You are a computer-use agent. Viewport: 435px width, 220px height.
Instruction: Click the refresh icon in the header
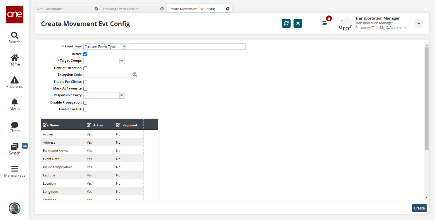pos(286,23)
